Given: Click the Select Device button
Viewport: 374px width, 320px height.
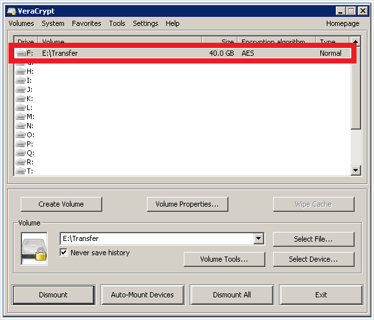Looking at the screenshot, I should click(313, 259).
